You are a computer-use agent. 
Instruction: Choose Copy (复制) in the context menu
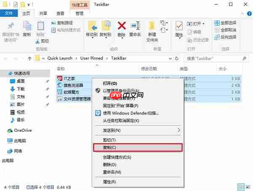click(x=138, y=147)
